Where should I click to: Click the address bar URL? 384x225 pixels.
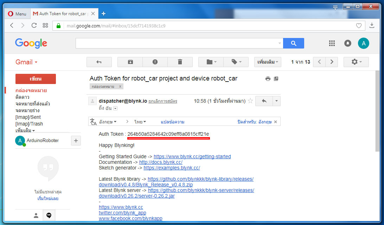[x=116, y=26]
